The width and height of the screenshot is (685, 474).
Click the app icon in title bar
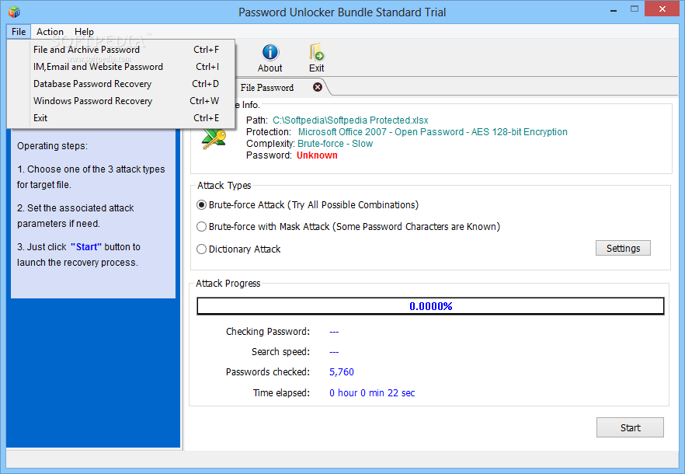point(14,12)
